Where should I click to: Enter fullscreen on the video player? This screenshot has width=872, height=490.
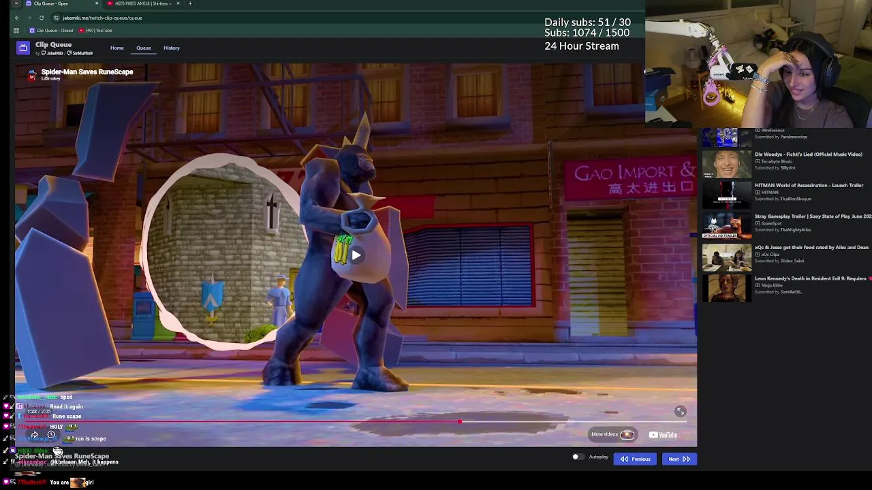click(x=680, y=411)
